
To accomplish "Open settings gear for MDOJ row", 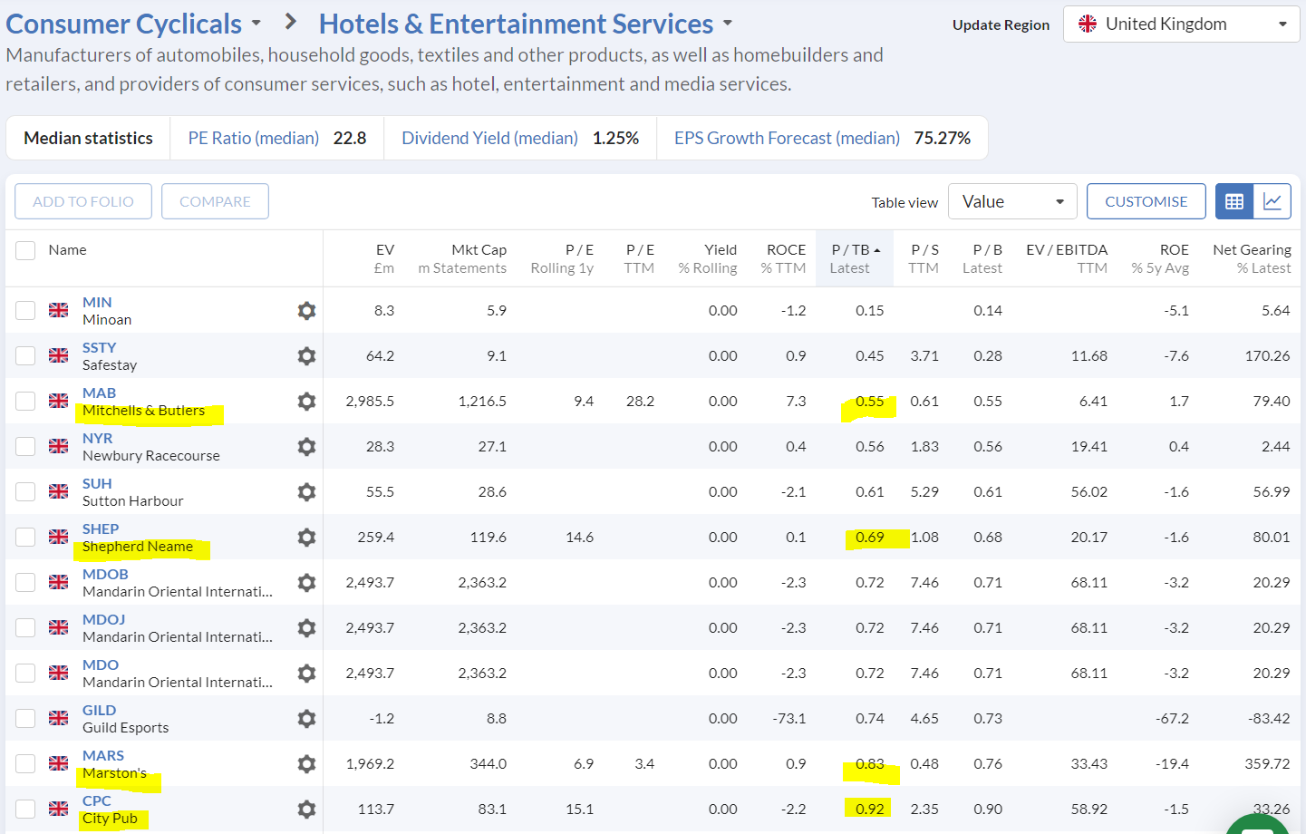I will click(306, 628).
